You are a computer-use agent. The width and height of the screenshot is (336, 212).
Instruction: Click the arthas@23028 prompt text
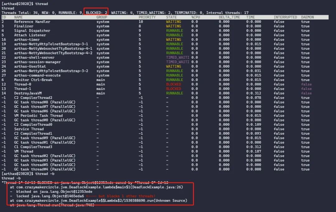pos(15,4)
